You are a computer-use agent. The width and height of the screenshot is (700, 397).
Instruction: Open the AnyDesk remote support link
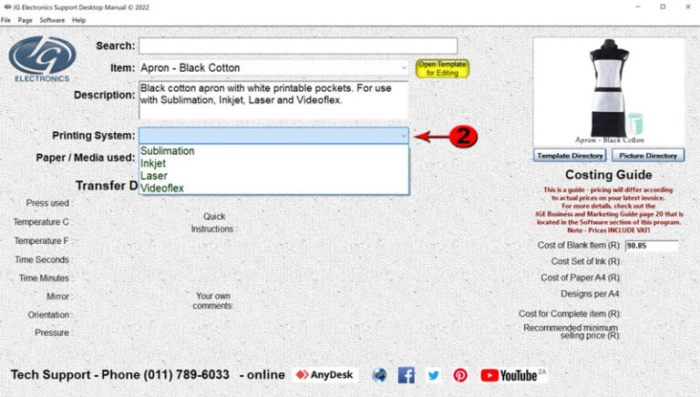click(x=326, y=375)
